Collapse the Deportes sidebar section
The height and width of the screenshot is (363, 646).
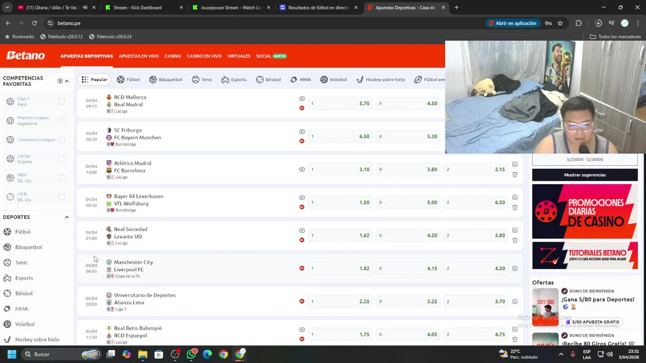[x=67, y=217]
